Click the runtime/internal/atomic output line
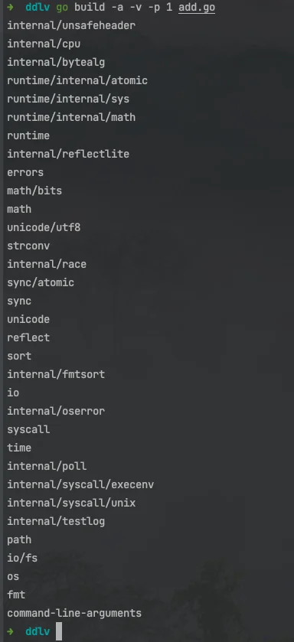Screen dimensions: 294x642 pos(77,80)
